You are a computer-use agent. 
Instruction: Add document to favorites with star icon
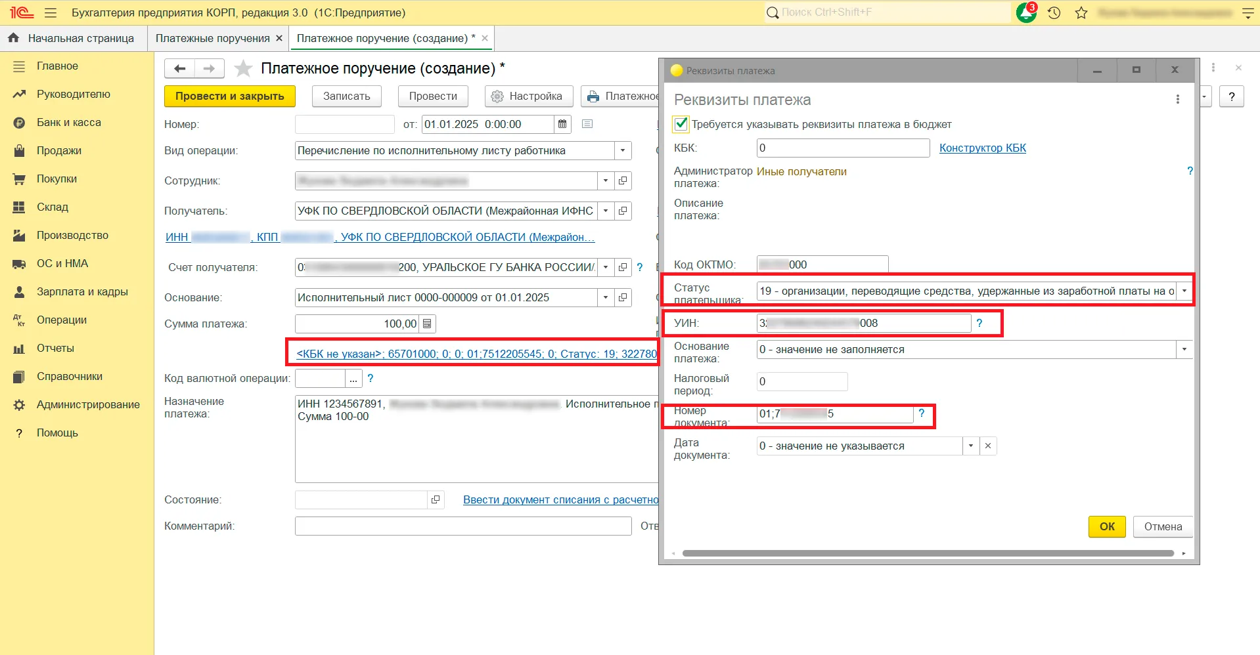(x=243, y=68)
